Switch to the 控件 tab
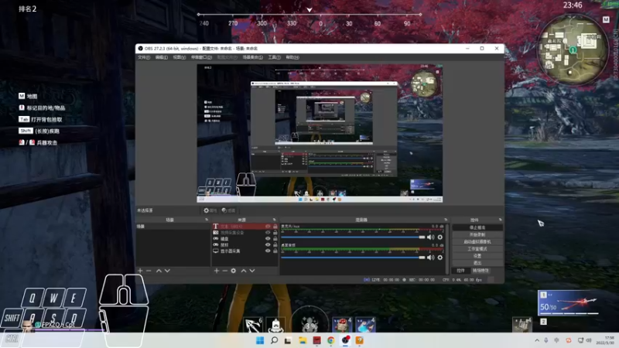 pos(460,271)
